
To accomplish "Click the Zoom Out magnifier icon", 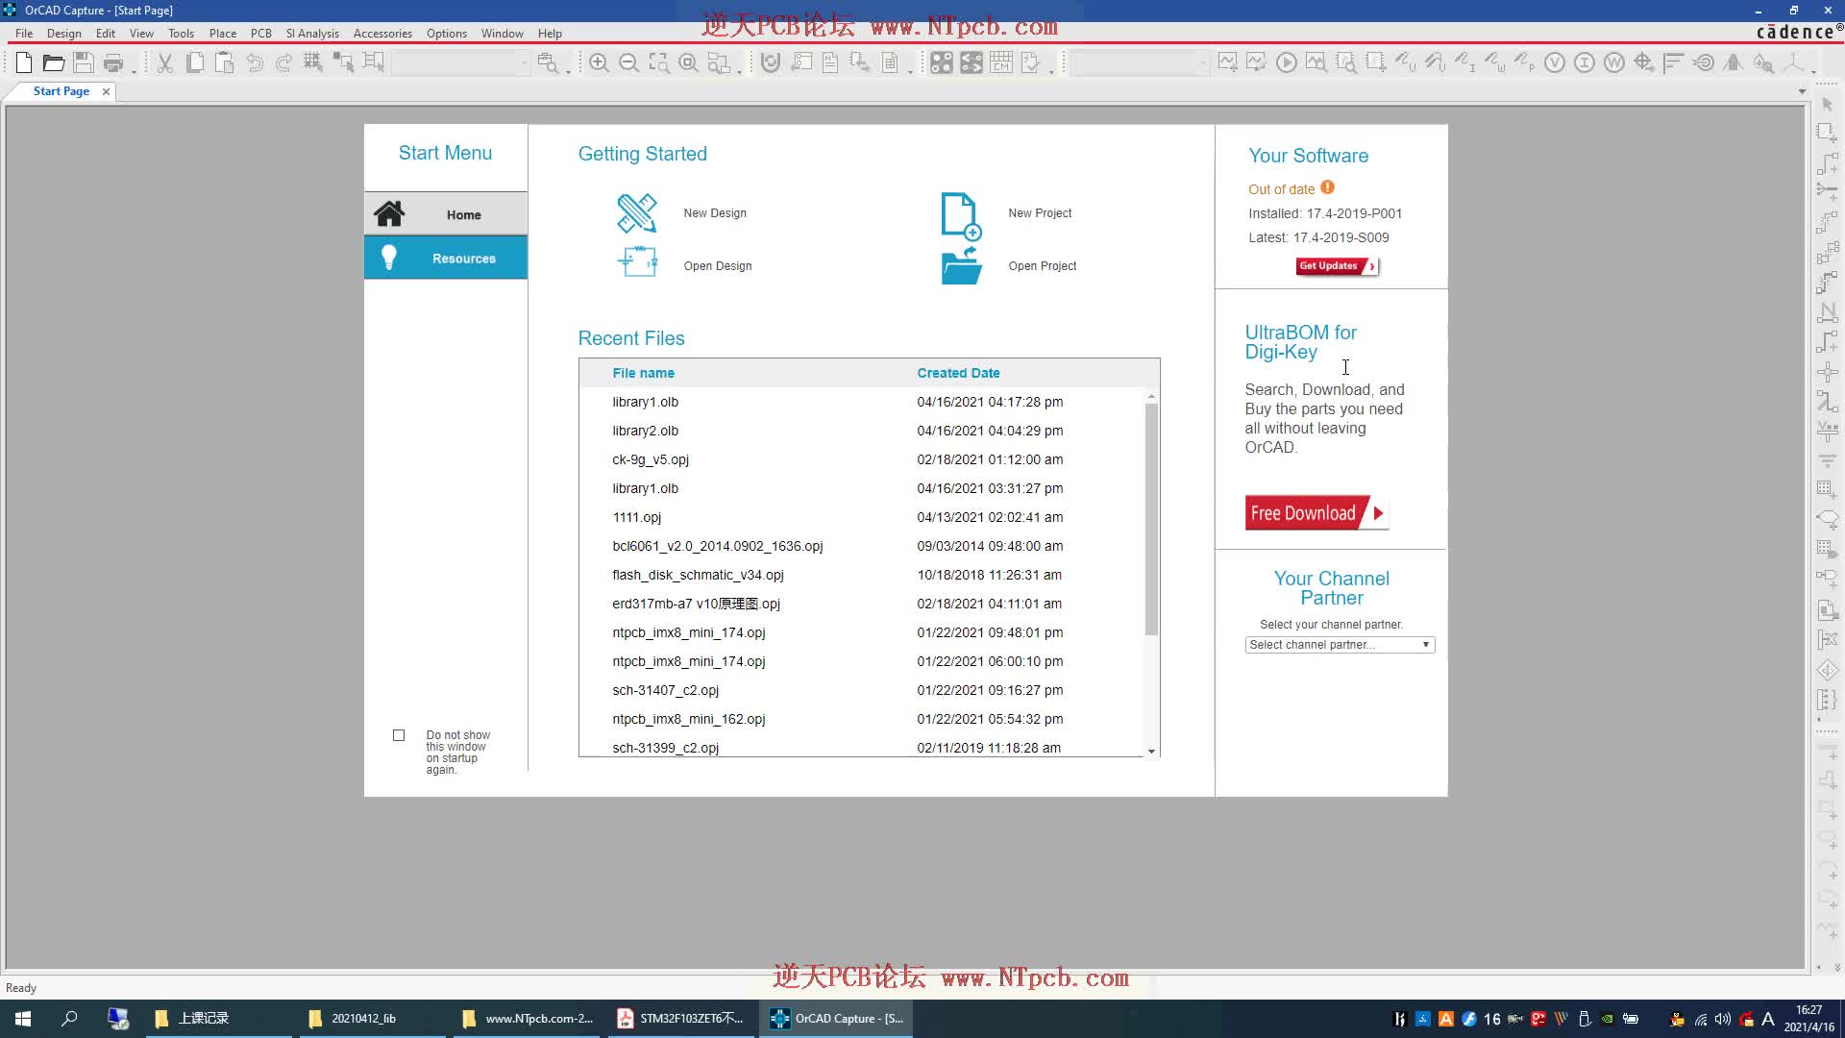I will (x=628, y=63).
